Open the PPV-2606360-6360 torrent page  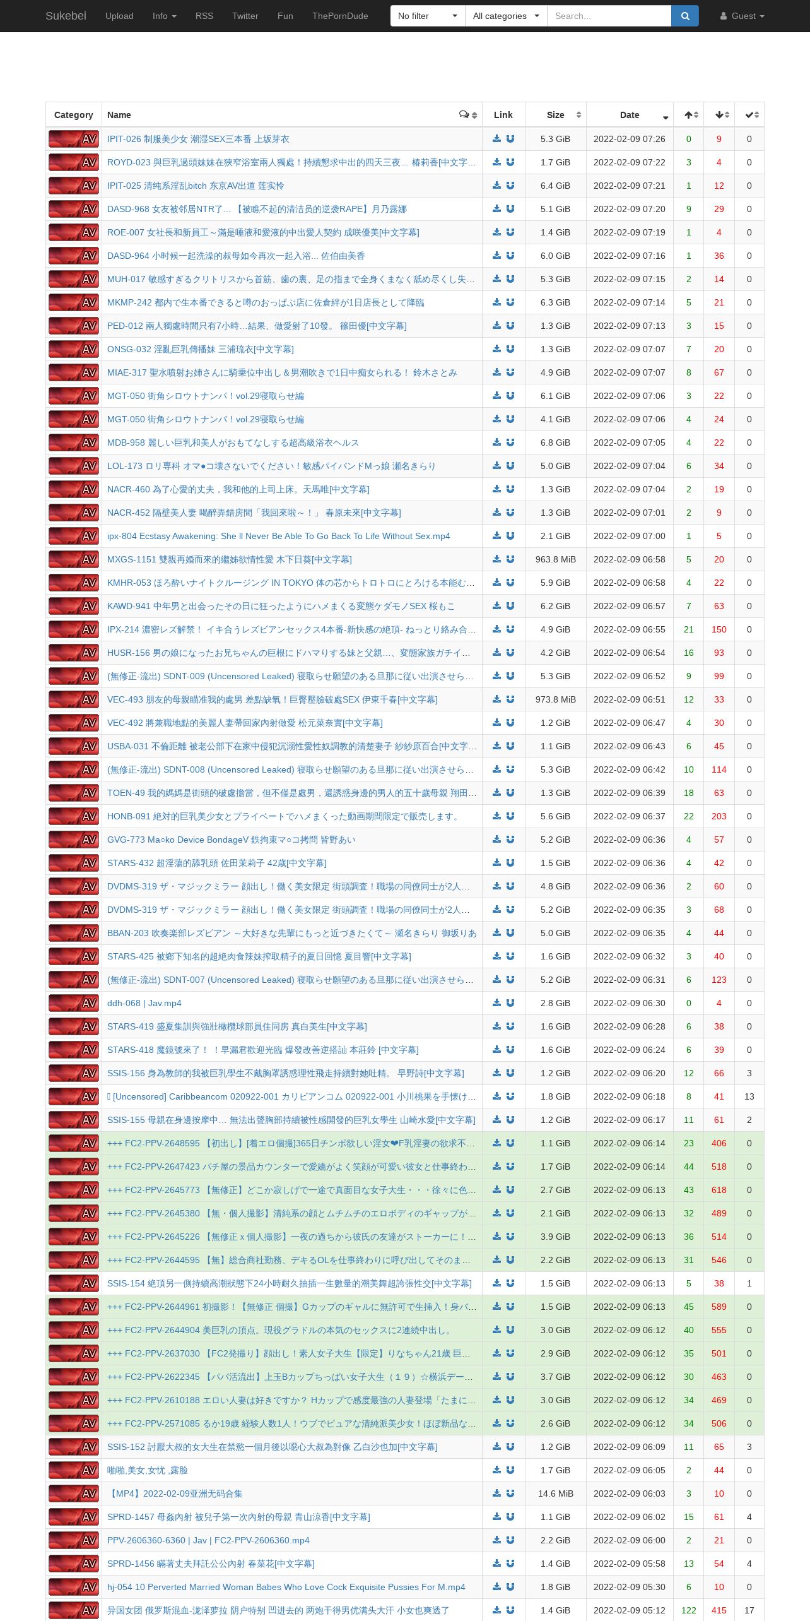point(208,1540)
